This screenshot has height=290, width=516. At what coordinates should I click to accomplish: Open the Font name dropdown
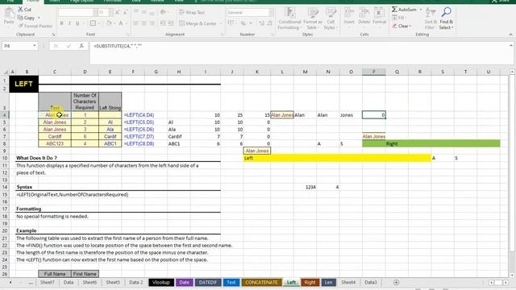coord(95,13)
